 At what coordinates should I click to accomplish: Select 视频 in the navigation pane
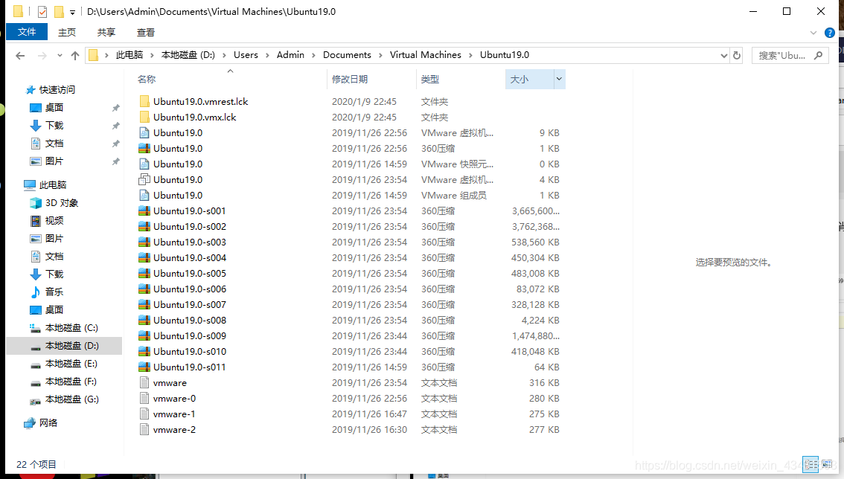coord(54,221)
